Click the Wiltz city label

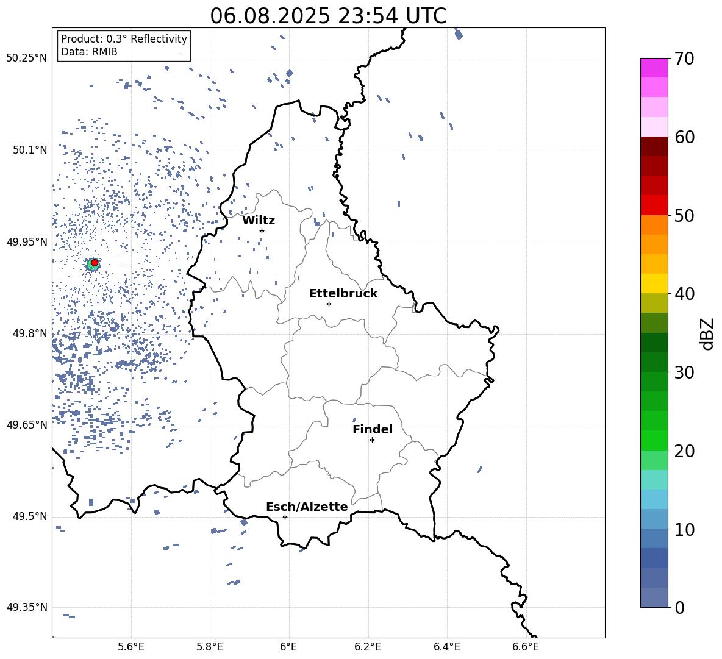[x=259, y=221]
